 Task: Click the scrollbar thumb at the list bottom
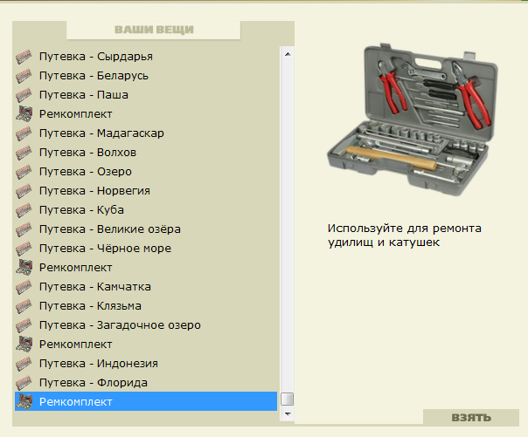click(287, 399)
